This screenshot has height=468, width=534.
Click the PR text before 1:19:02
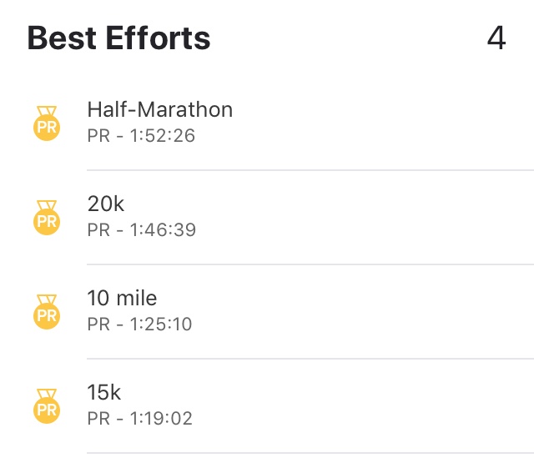(98, 418)
